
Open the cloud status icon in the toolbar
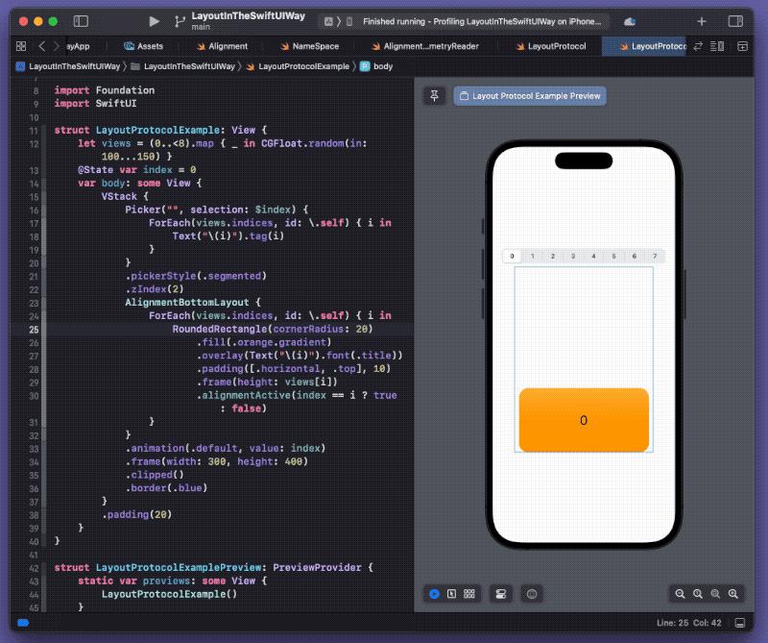[x=630, y=21]
